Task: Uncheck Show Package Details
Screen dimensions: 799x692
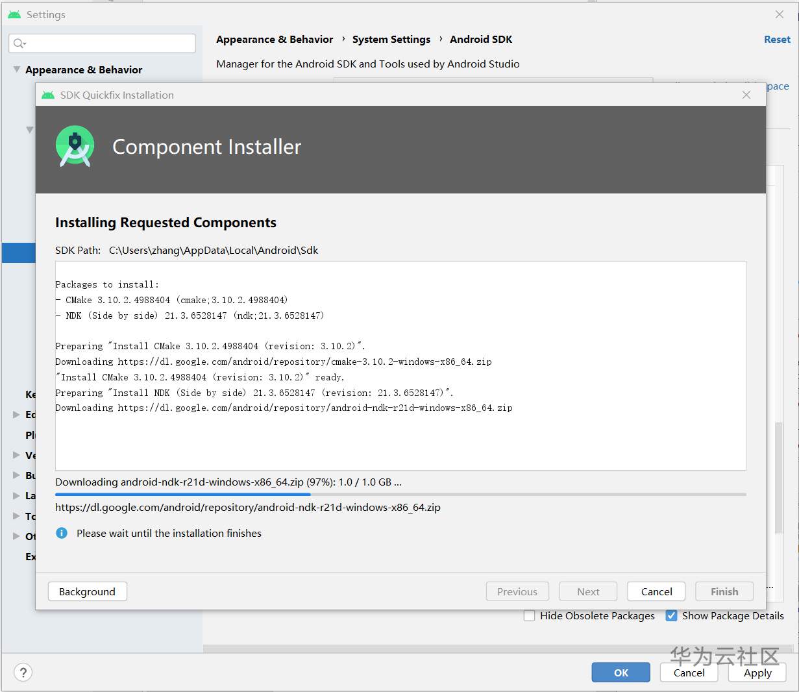Action: [x=672, y=615]
